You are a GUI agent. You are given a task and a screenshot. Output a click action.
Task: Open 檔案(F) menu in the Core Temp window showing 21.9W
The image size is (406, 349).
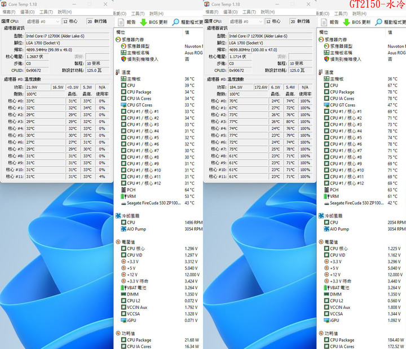9,12
